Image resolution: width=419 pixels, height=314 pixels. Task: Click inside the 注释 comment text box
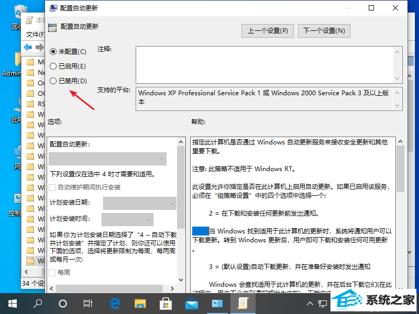tap(264, 65)
